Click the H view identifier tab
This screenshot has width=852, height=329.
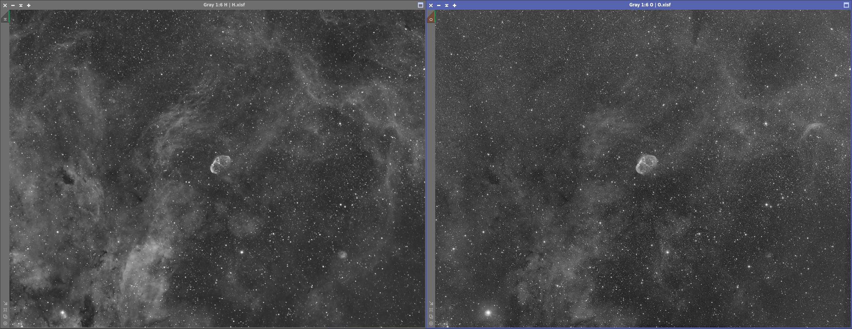coord(5,18)
